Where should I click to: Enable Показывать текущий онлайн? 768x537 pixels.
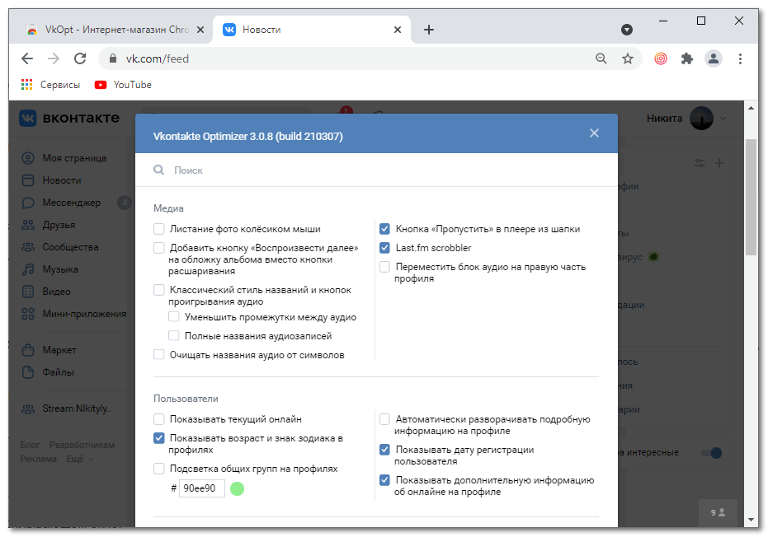pos(158,419)
